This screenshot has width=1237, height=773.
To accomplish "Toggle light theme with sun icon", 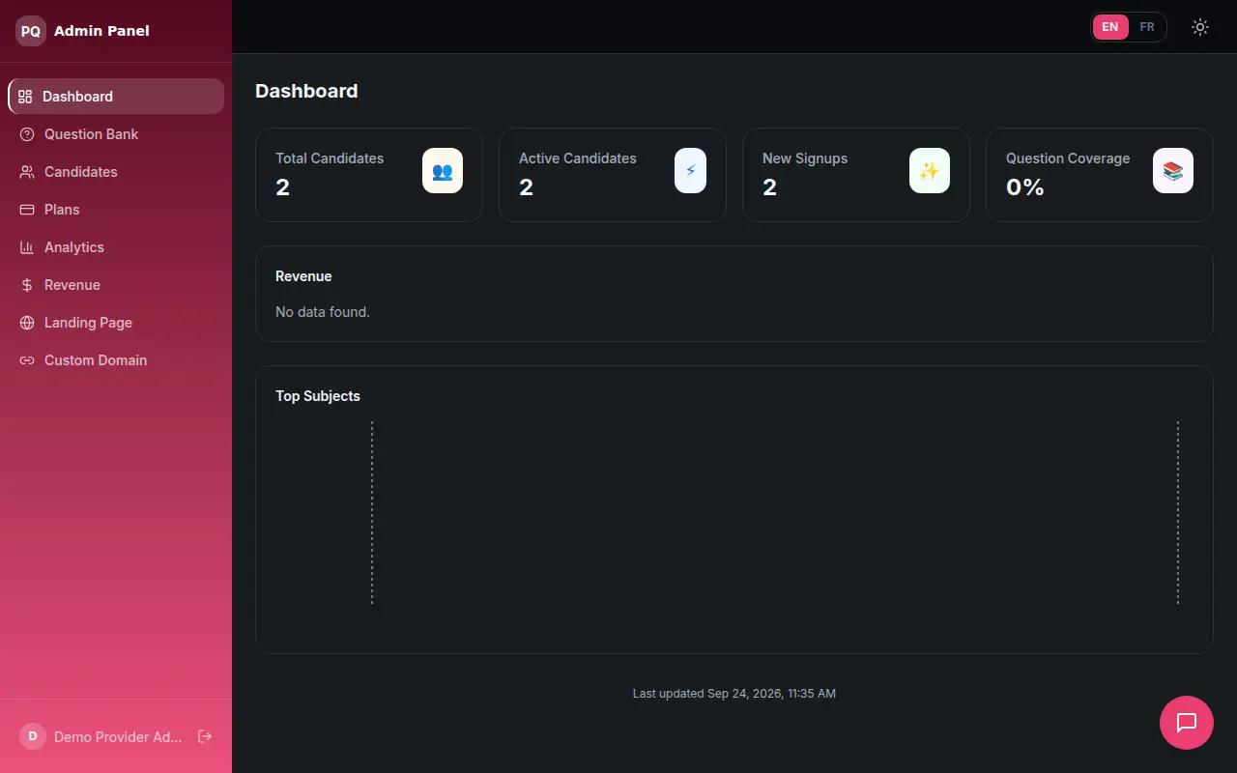I will tap(1200, 27).
